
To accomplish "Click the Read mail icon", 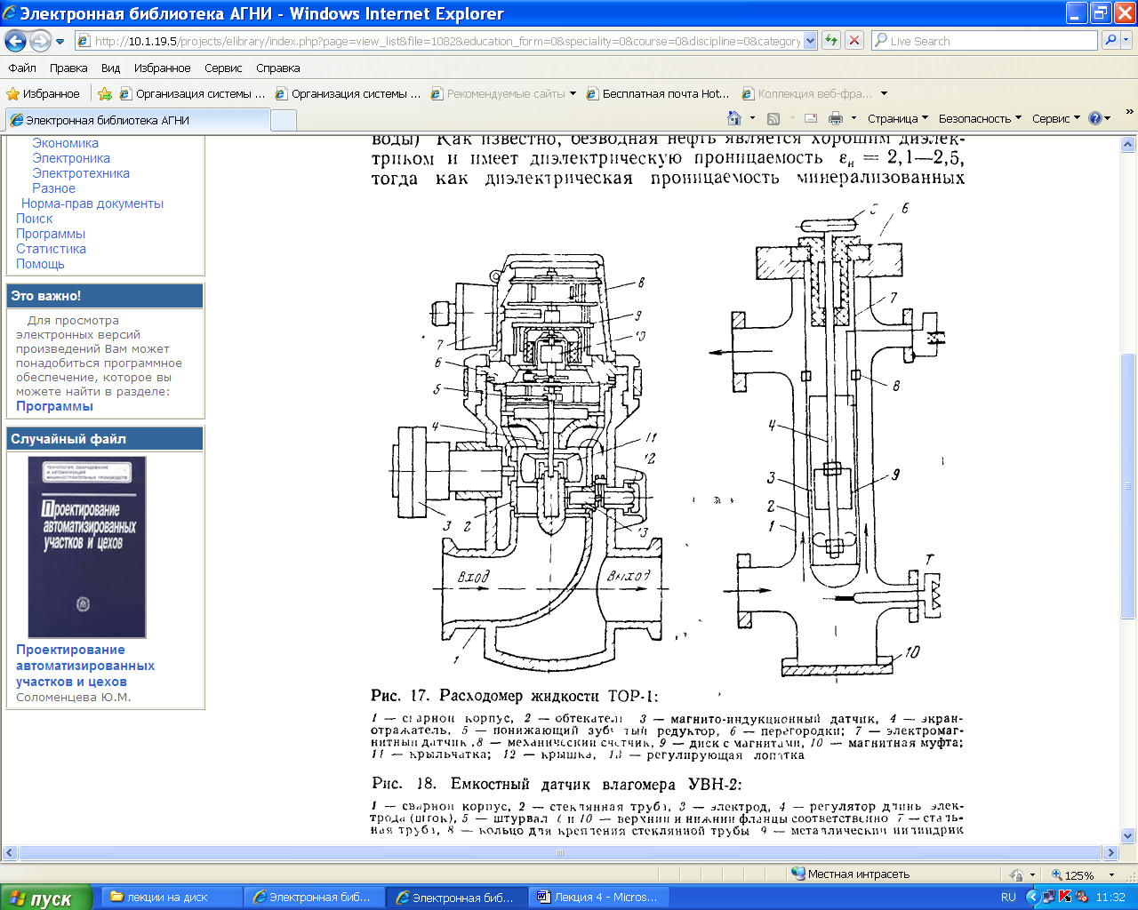I will click(x=811, y=118).
